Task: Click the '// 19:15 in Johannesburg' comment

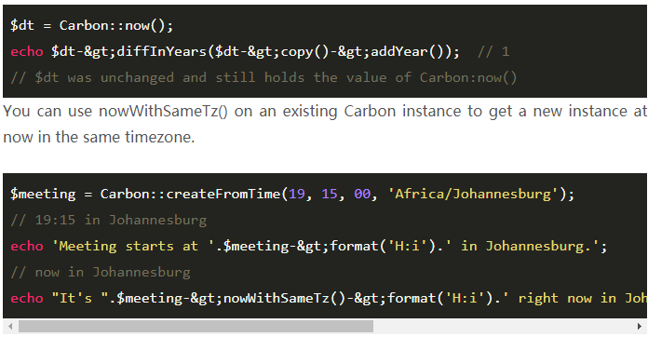Action: point(108,220)
